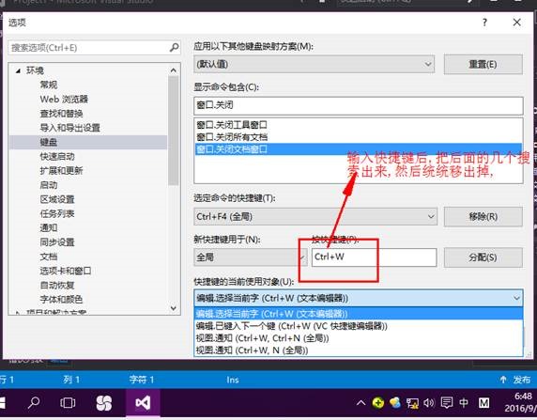Click Visual Studio icon on taskbar
The width and height of the screenshot is (537, 420).
[x=143, y=402]
